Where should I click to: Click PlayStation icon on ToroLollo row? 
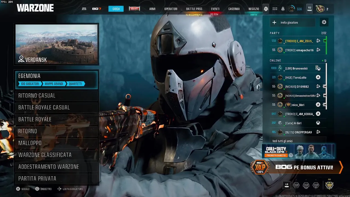(318, 77)
